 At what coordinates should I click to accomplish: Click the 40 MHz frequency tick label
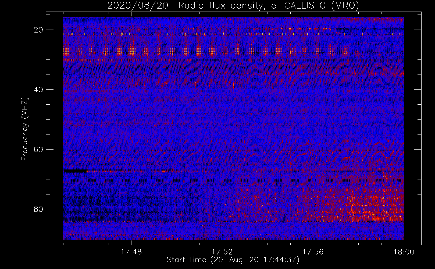(38, 90)
